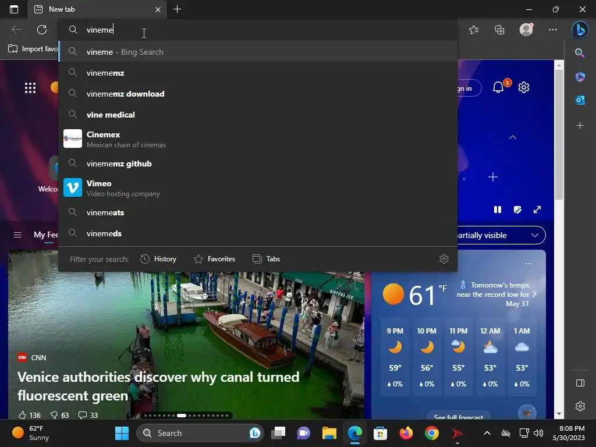This screenshot has width=596, height=447.
Task: Select the vinememz suggestion
Action: (x=258, y=73)
